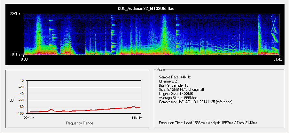Viewport: 289px width, 133px height.
Task: Click the Frequency Range axis caption
Action: coord(80,123)
